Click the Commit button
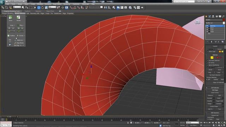 (x=215, y=46)
